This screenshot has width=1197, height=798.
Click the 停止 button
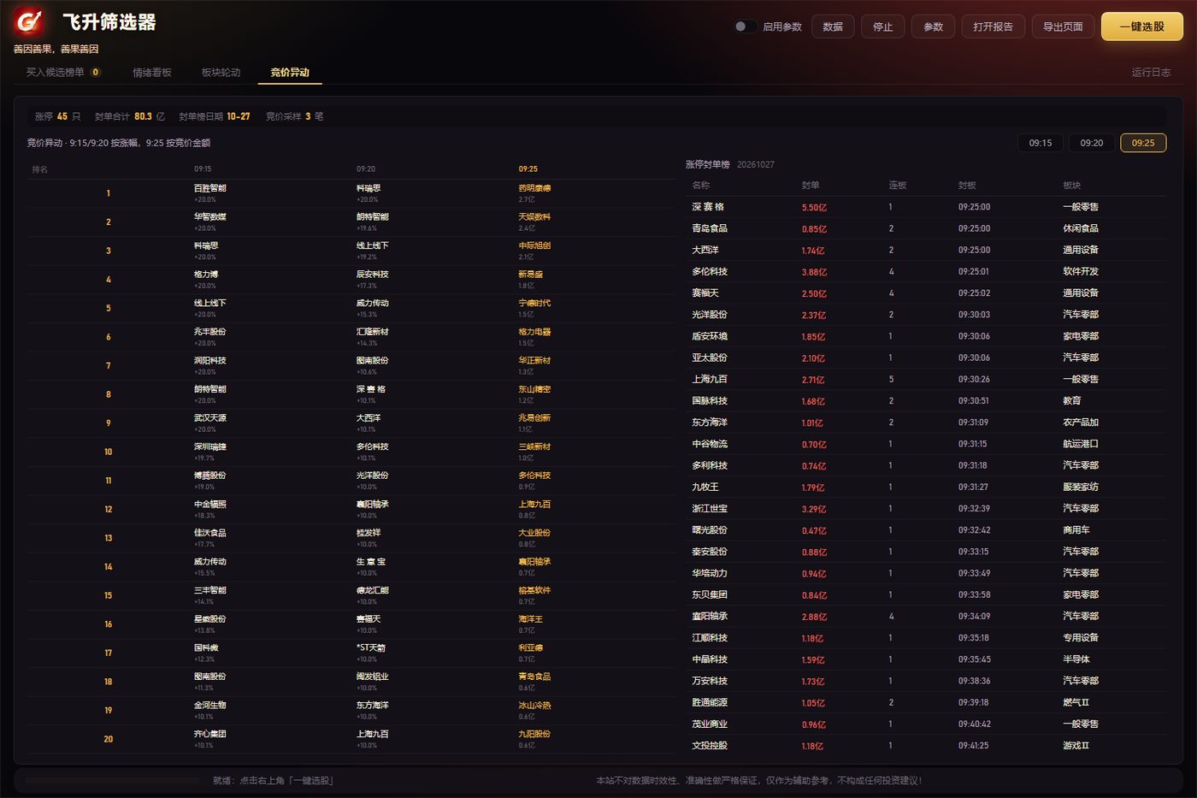click(883, 27)
